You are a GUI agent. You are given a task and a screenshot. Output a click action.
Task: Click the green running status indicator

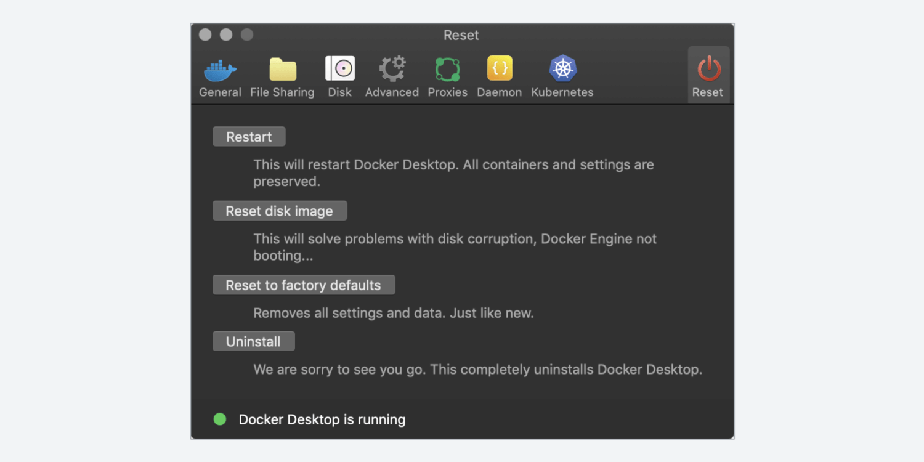pyautogui.click(x=220, y=419)
